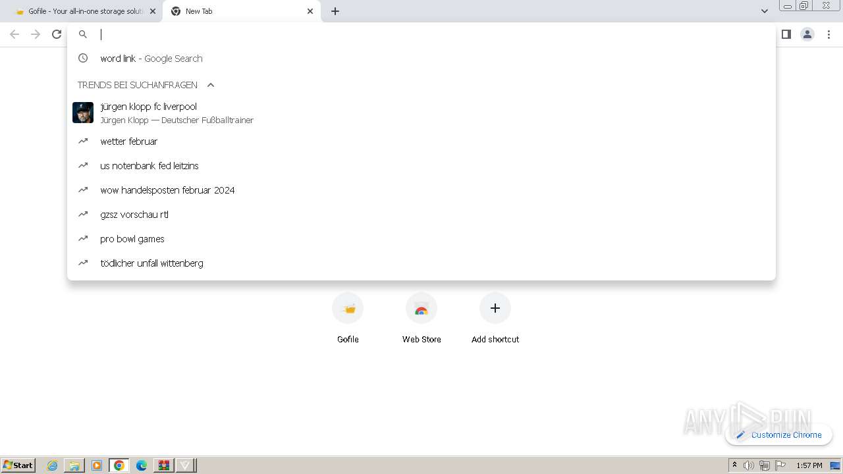The width and height of the screenshot is (843, 474).
Task: Click the browser forward arrow
Action: [x=36, y=34]
